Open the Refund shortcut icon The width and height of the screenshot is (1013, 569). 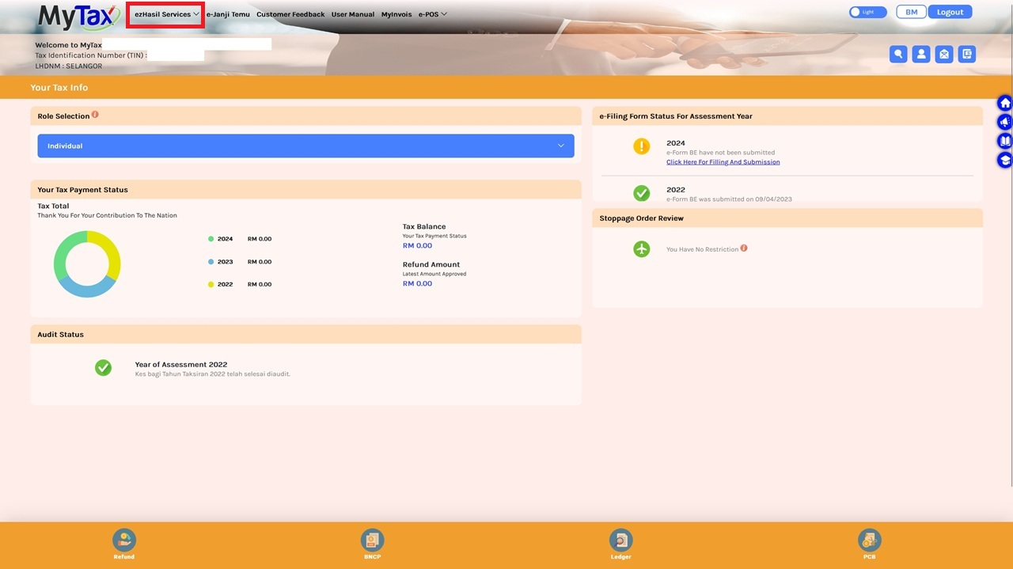point(124,541)
